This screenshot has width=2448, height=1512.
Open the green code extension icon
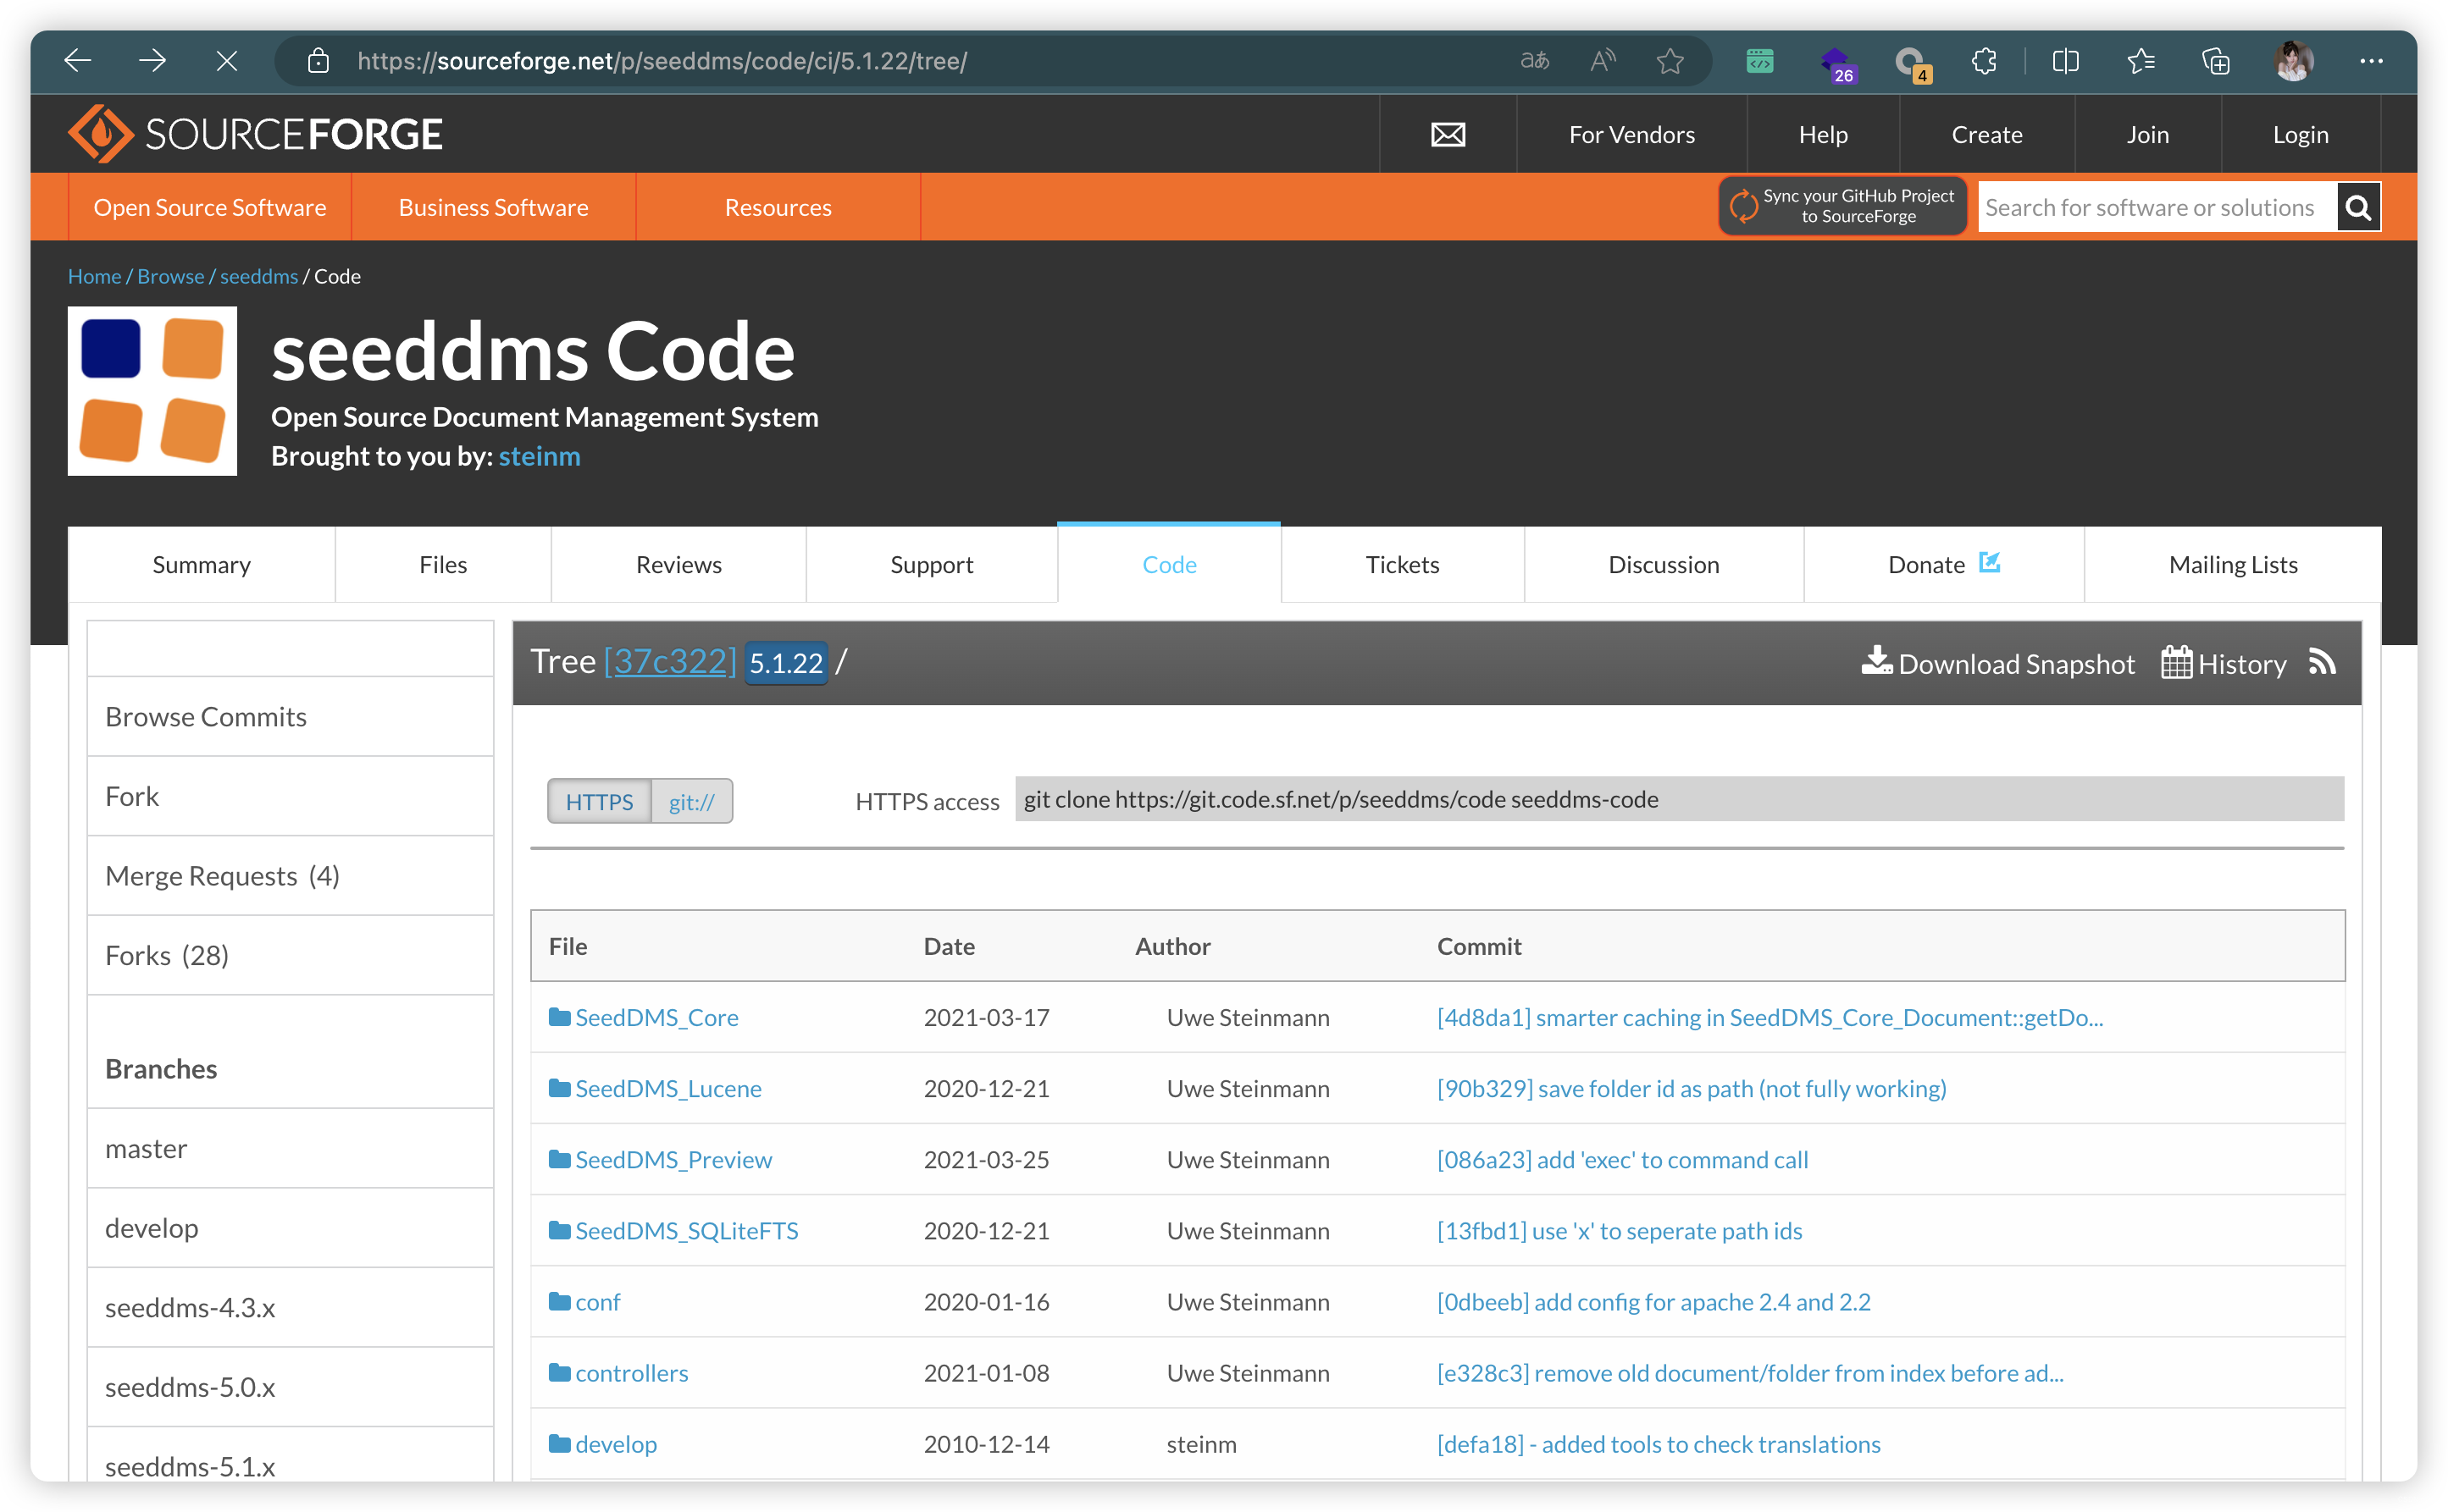[1759, 61]
